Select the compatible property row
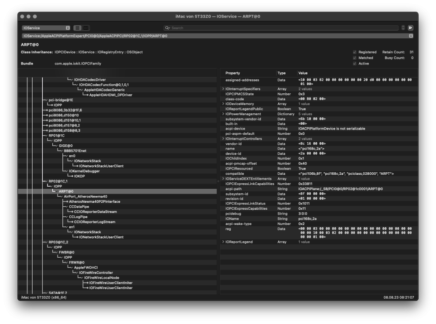This screenshot has height=324, width=436. (319, 174)
